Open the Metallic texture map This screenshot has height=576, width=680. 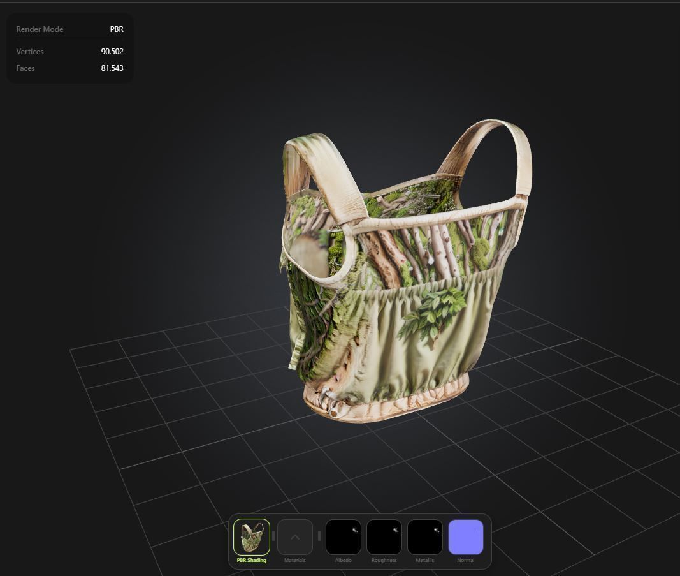click(424, 537)
